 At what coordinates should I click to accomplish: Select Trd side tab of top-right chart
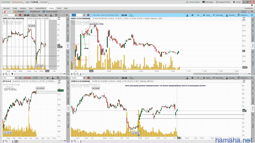tap(253, 20)
